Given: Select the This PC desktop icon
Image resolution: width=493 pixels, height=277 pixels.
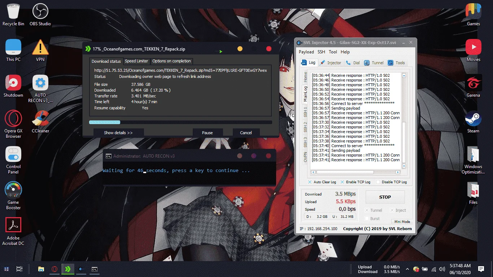Looking at the screenshot, I should (x=13, y=50).
